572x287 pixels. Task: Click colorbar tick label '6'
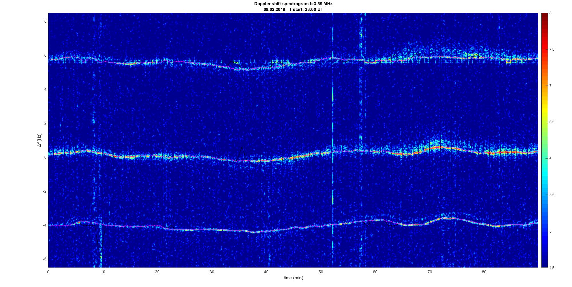pyautogui.click(x=551, y=159)
